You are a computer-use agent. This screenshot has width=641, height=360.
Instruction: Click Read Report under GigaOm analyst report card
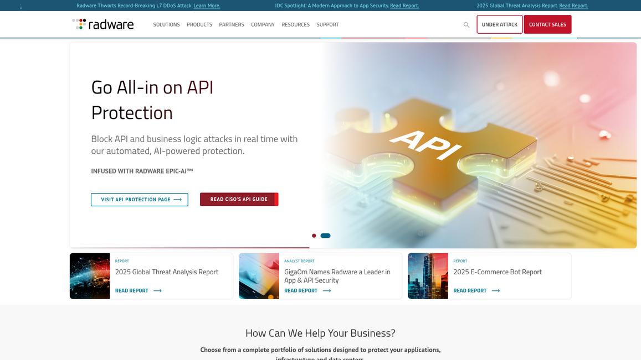click(x=301, y=291)
